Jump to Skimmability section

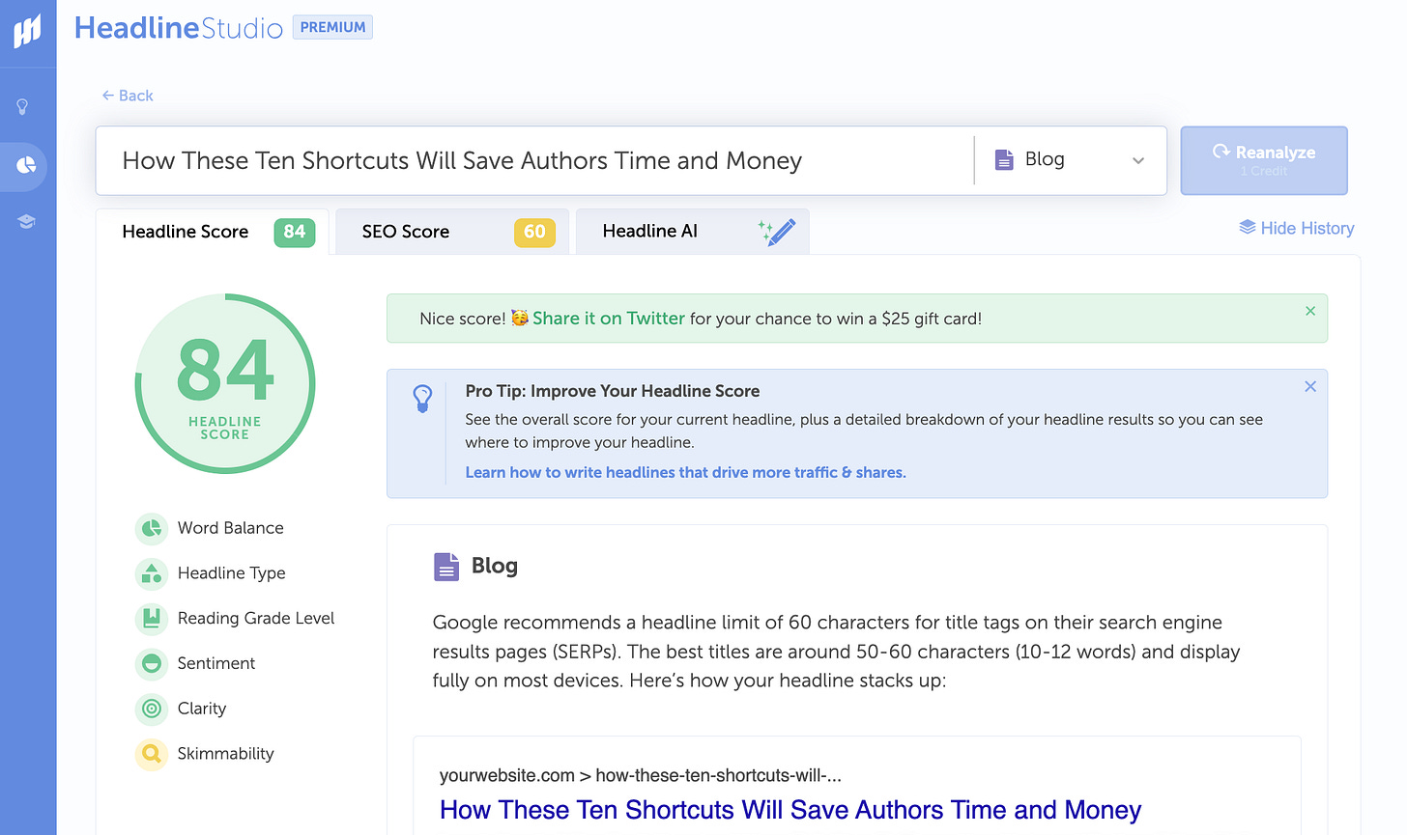coord(226,754)
